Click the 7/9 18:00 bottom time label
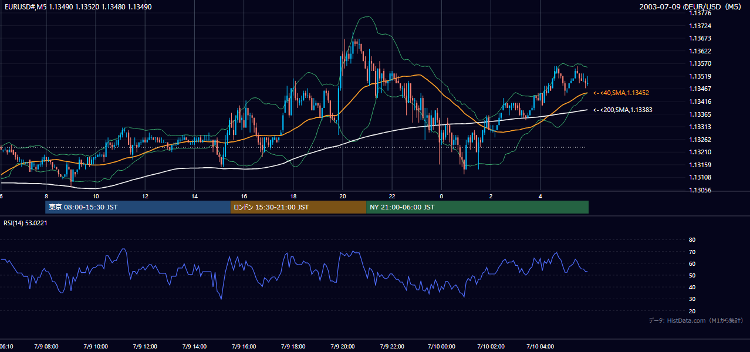The width and height of the screenshot is (750, 352). (x=293, y=346)
